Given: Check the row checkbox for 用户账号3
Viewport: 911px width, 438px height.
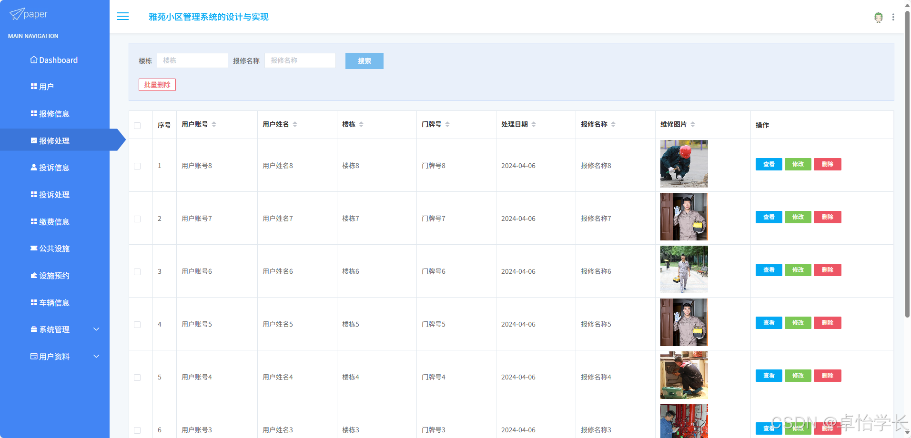Looking at the screenshot, I should point(137,430).
